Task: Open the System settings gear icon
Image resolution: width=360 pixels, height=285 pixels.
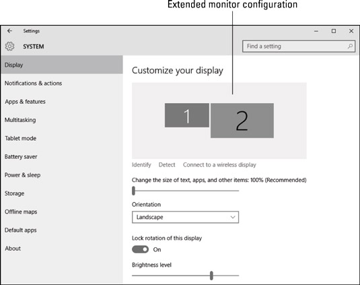Action: [9, 46]
